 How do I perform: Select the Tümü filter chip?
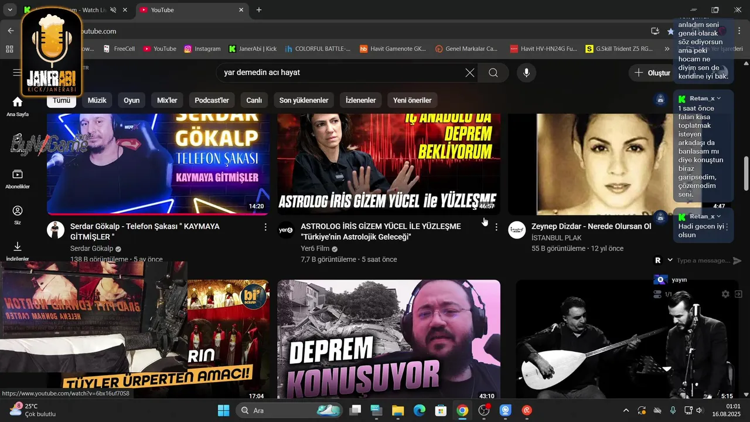(62, 100)
